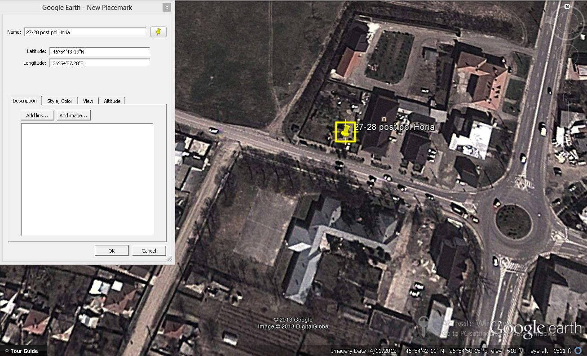Click the N north compass marker
This screenshot has height=356, width=587.
[567, 7]
